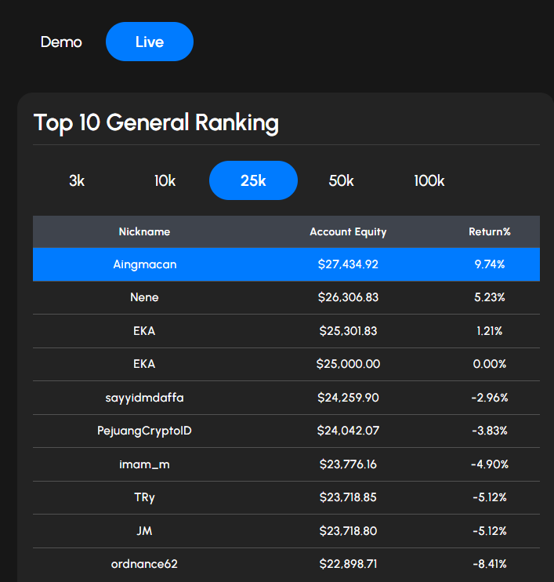This screenshot has height=582, width=554.
Task: Click equity value $22,898.71
Action: click(x=348, y=564)
